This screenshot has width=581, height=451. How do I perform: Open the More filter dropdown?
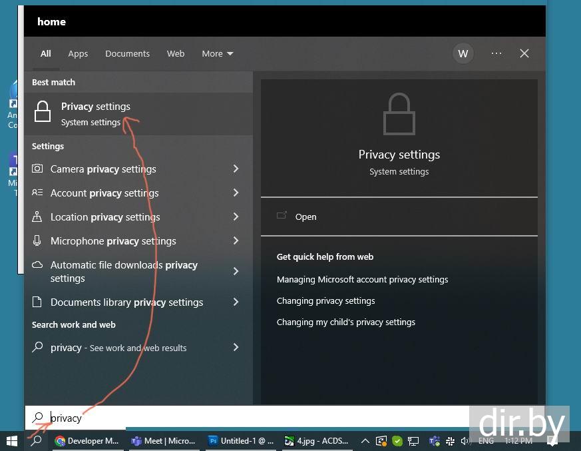pyautogui.click(x=217, y=53)
